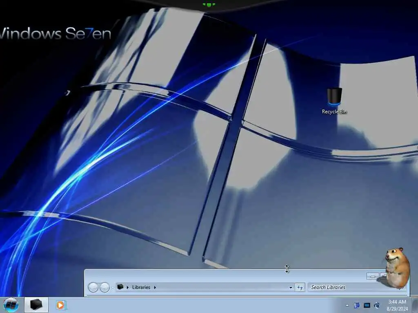
Task: Open the clock showing 3:44 AM
Action: click(397, 305)
